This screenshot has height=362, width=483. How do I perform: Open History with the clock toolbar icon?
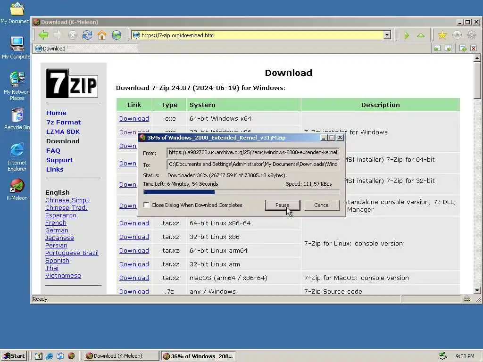pyautogui.click(x=457, y=35)
